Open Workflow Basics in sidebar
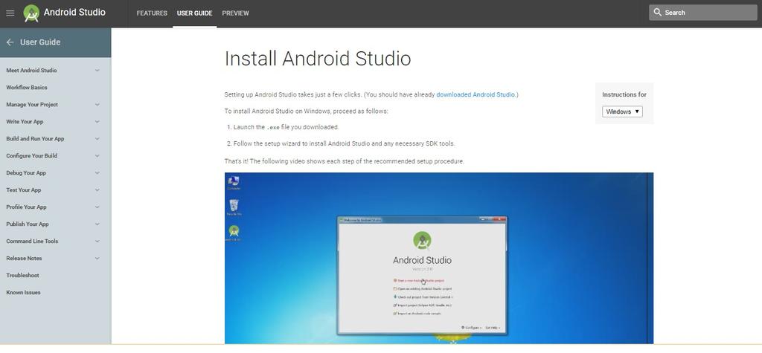The image size is (762, 353). [x=27, y=88]
